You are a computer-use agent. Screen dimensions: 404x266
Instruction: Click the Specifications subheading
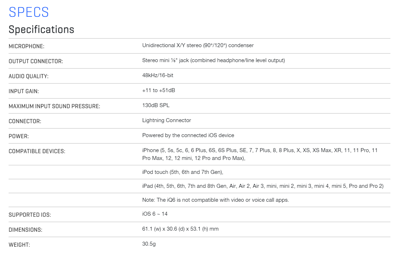point(41,29)
